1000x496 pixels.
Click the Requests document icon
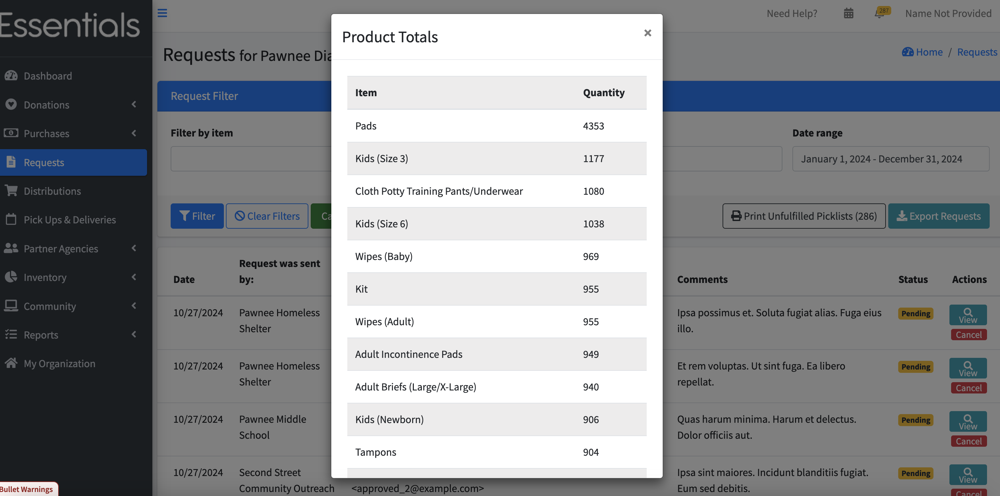point(11,162)
